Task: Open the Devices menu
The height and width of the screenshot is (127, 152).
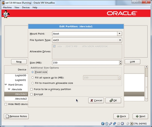Action: (x=26, y=7)
